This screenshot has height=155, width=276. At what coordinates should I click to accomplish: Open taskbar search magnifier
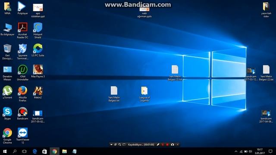click(x=15, y=151)
